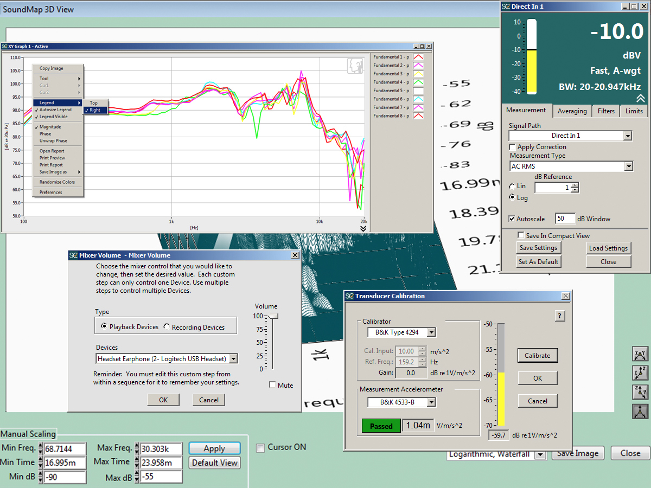Image resolution: width=651 pixels, height=488 pixels.
Task: Choose Randomize Colors menu item
Action: click(59, 182)
